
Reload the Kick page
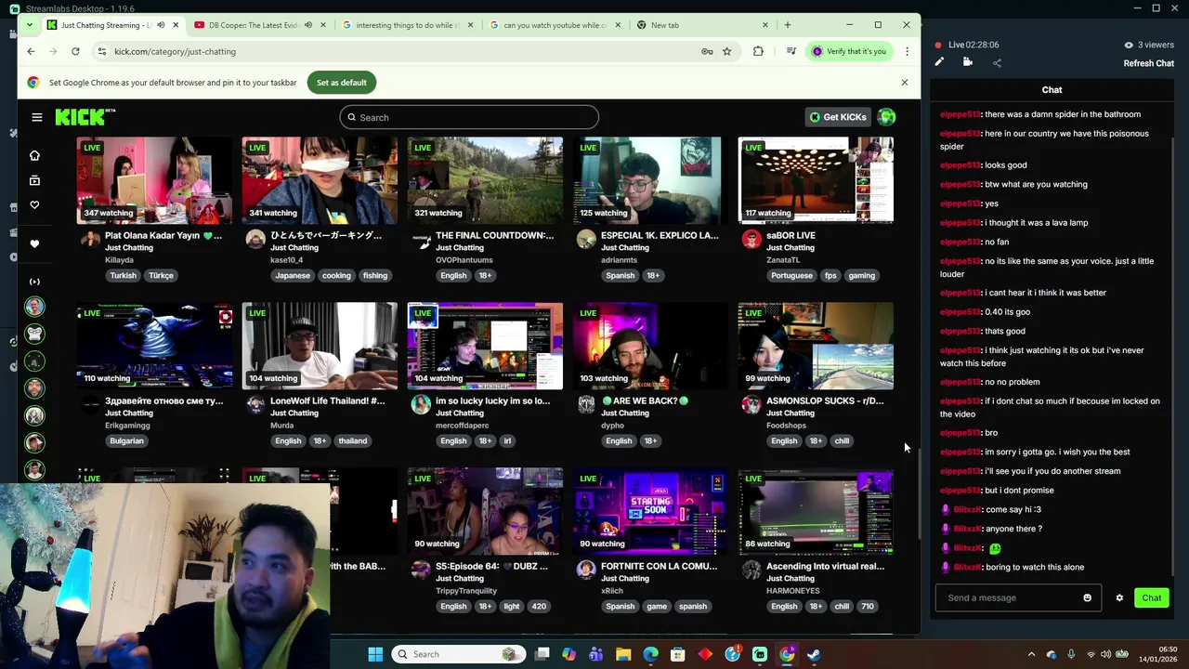(x=75, y=51)
